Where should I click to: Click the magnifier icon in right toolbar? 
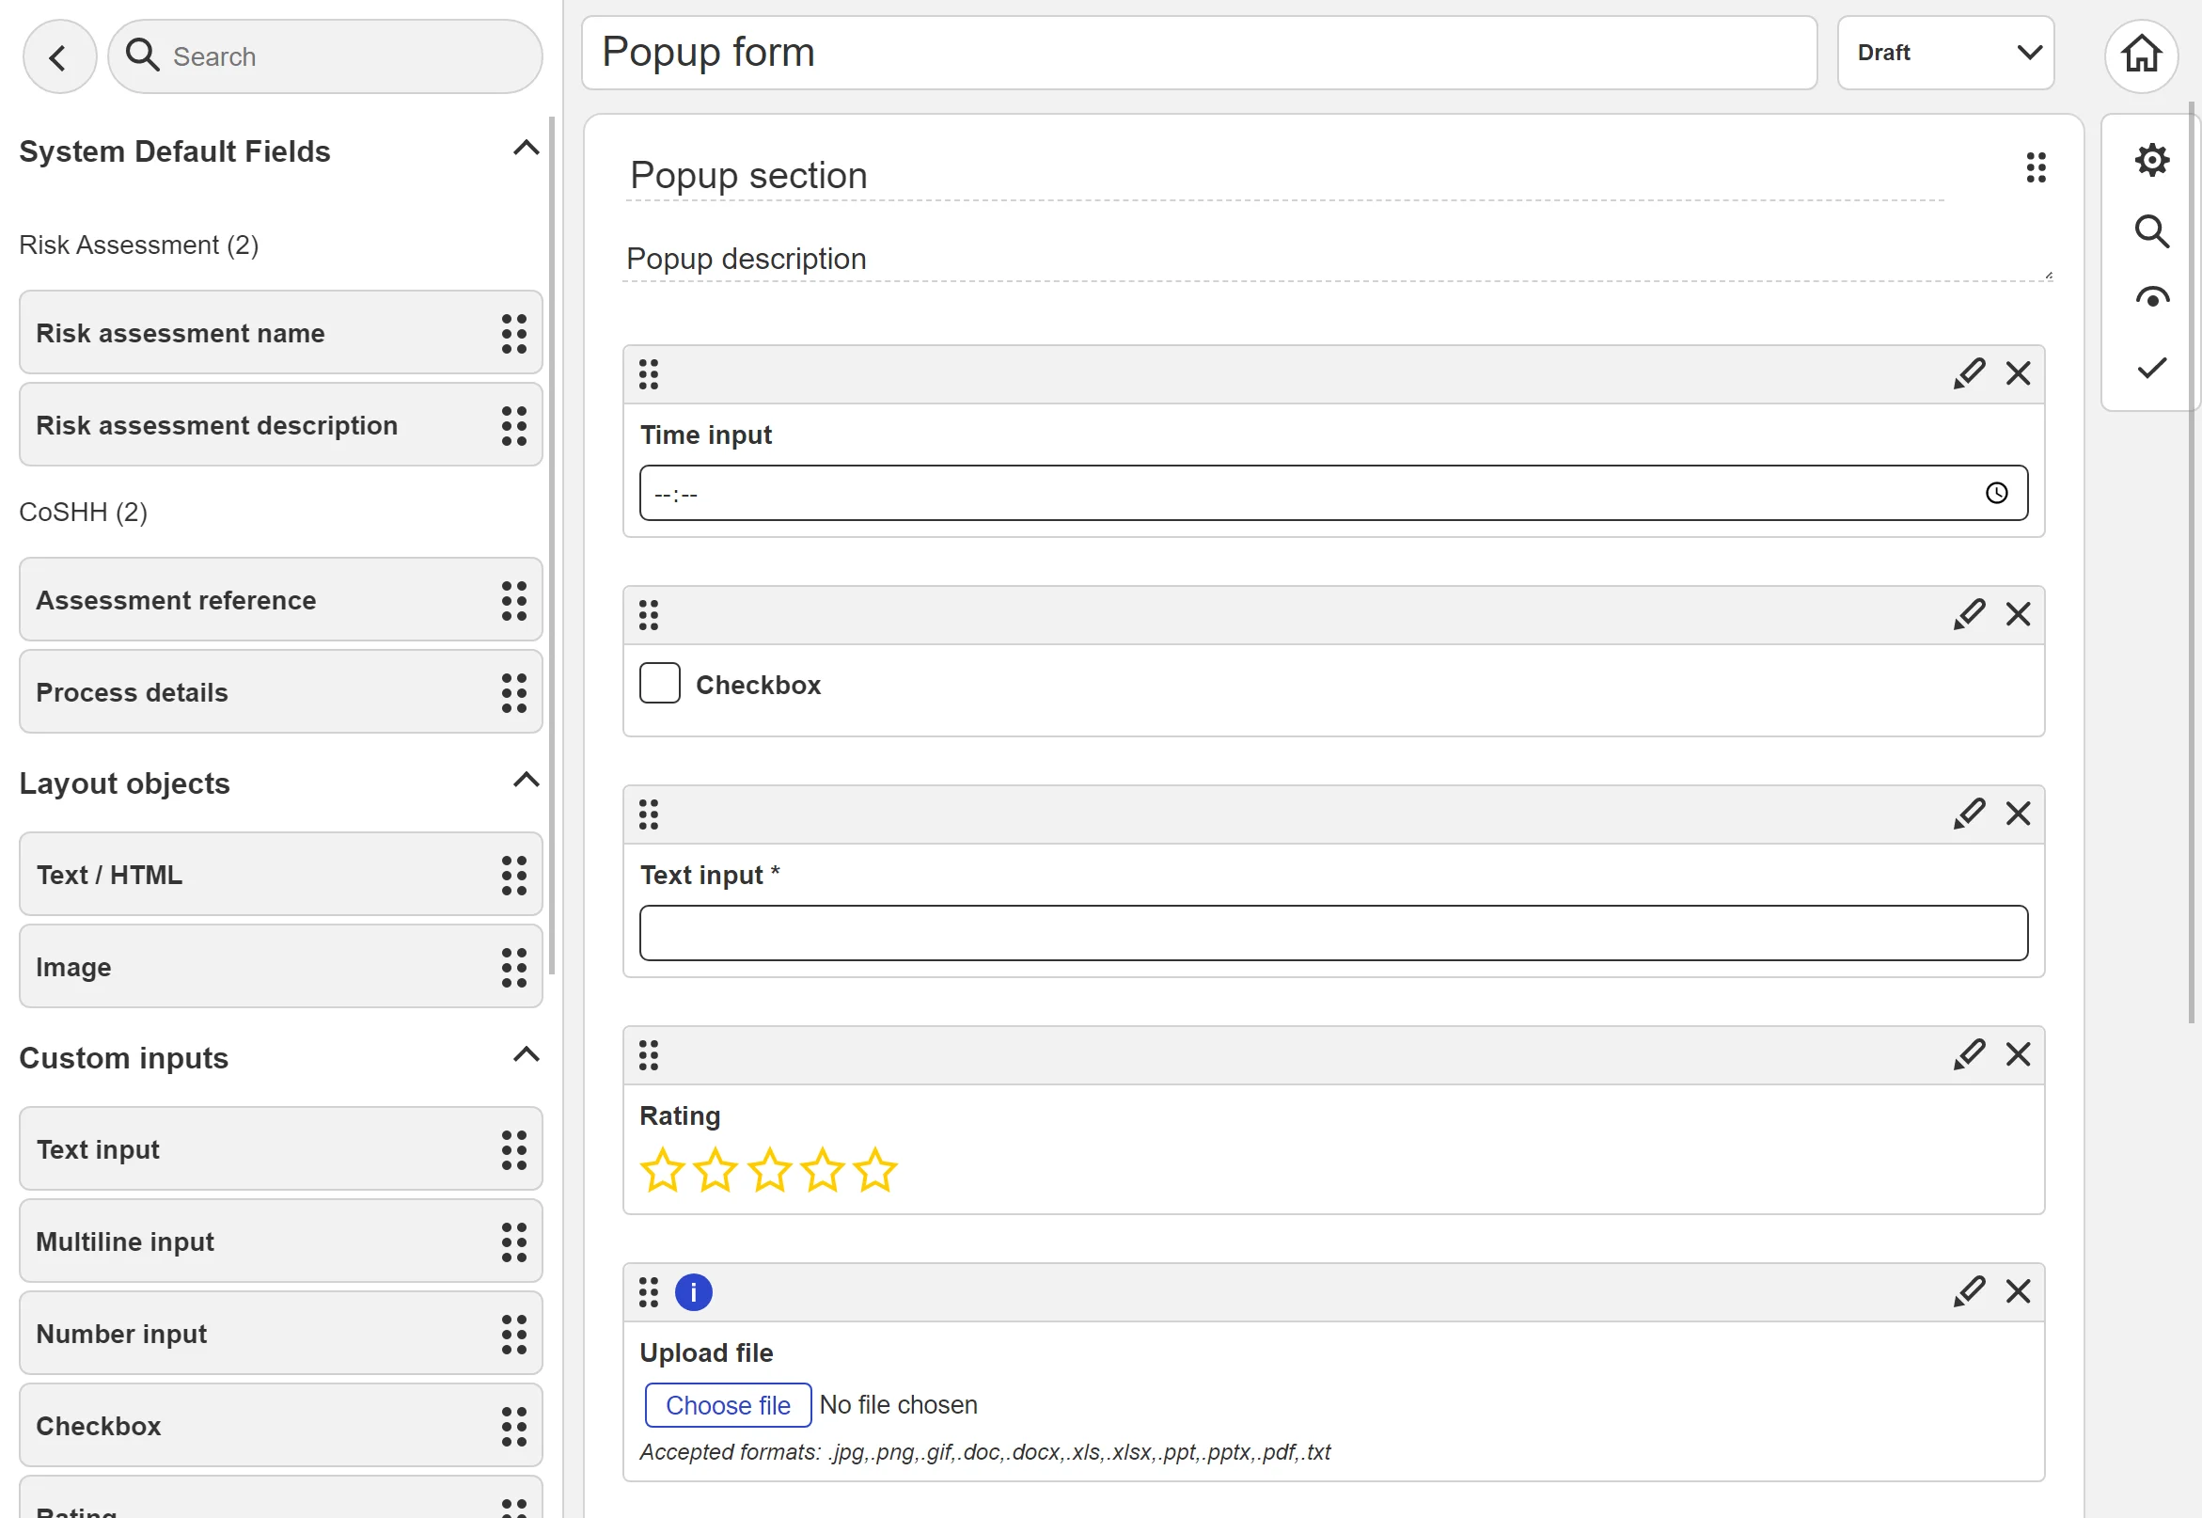pyautogui.click(x=2150, y=231)
